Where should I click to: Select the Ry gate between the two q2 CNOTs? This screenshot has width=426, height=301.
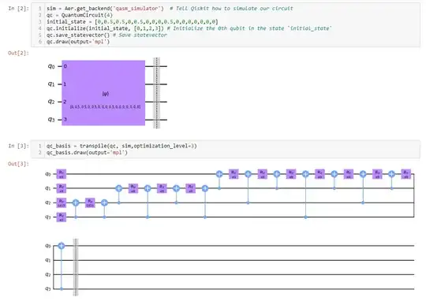[90, 203]
